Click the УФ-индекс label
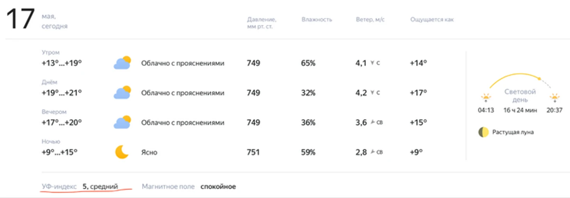The height and width of the screenshot is (198, 570). point(59,187)
